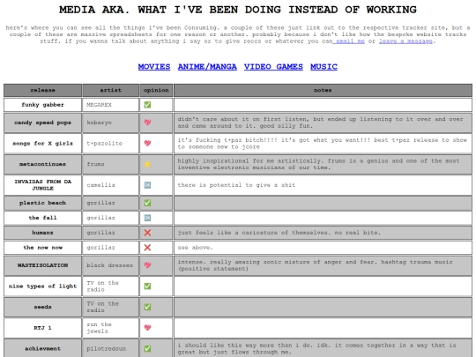
Task: Select the 'songs for X girlz' cell
Action: point(43,143)
